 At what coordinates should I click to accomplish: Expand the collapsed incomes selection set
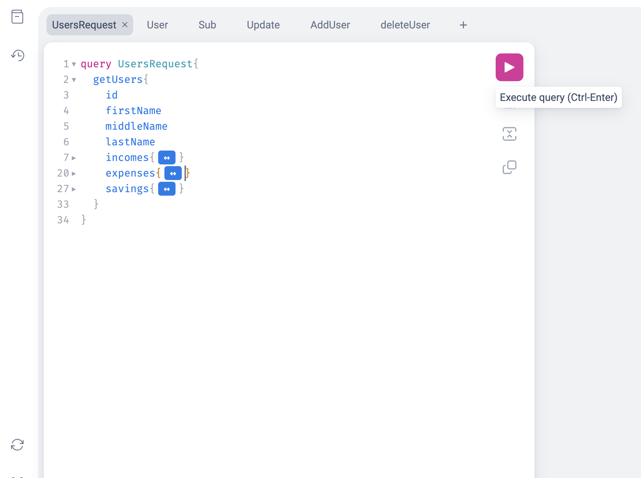[x=167, y=157]
